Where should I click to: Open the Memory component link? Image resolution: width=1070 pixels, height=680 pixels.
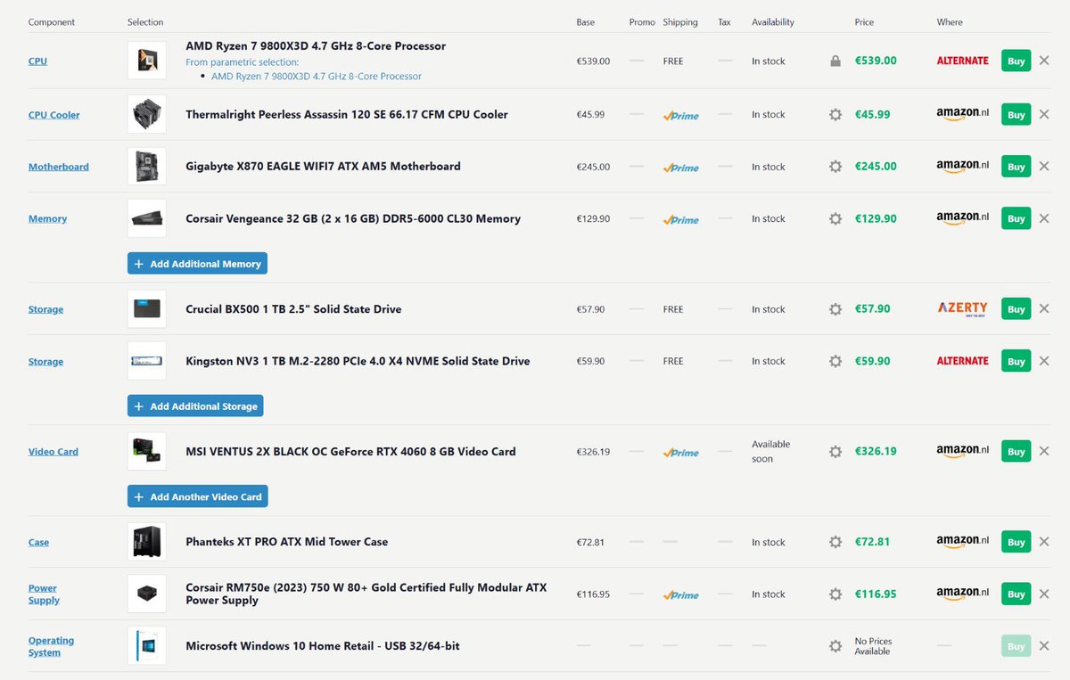point(47,218)
